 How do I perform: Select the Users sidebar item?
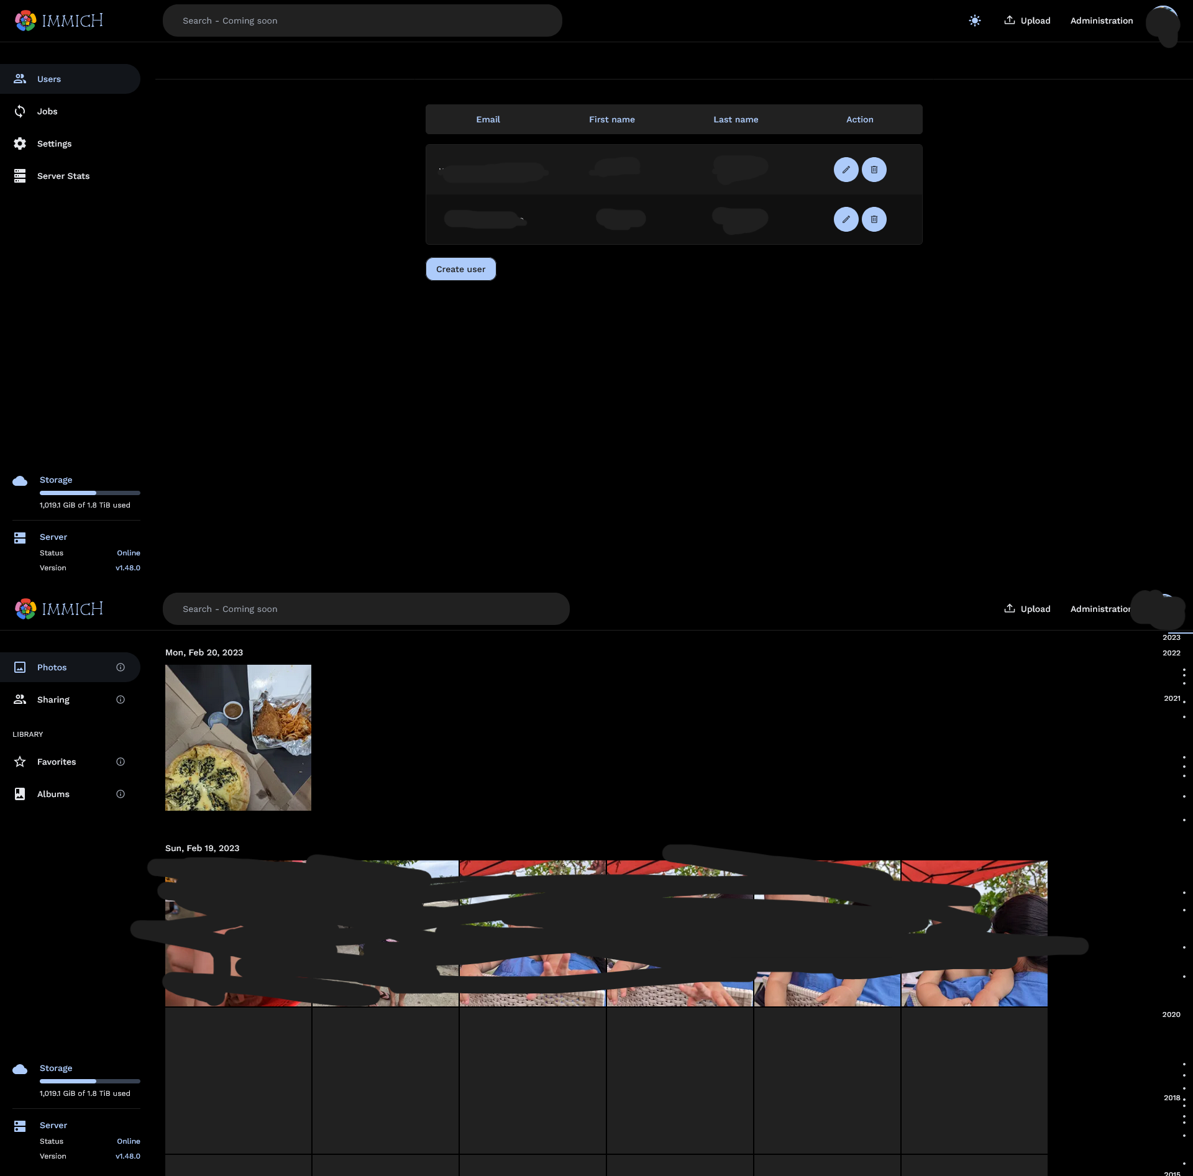[x=49, y=79]
